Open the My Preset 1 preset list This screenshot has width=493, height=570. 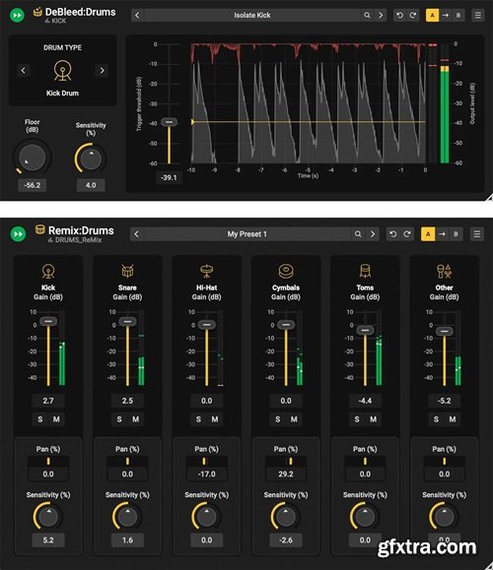coord(247,234)
